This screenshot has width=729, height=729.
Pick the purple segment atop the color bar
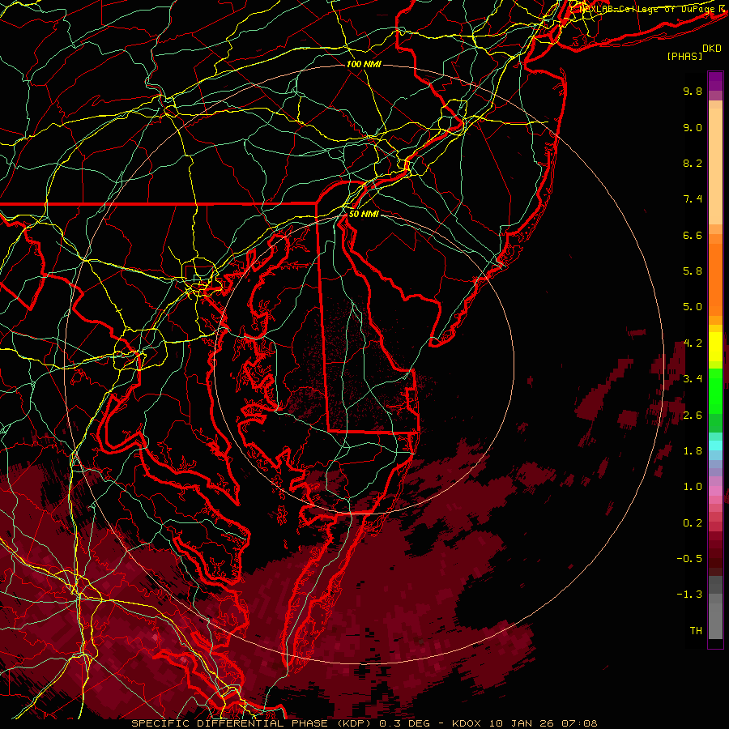[715, 81]
